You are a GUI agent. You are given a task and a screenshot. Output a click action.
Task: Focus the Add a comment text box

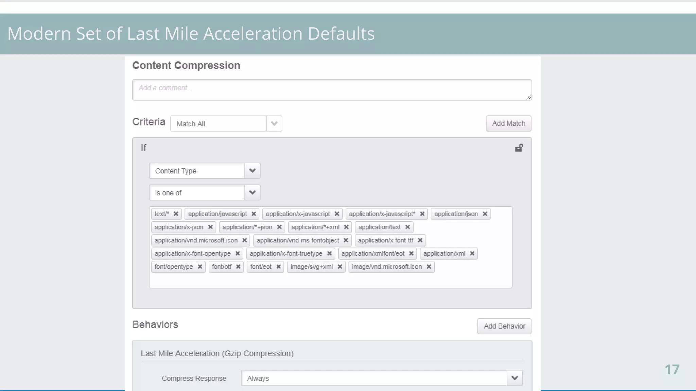coord(332,90)
